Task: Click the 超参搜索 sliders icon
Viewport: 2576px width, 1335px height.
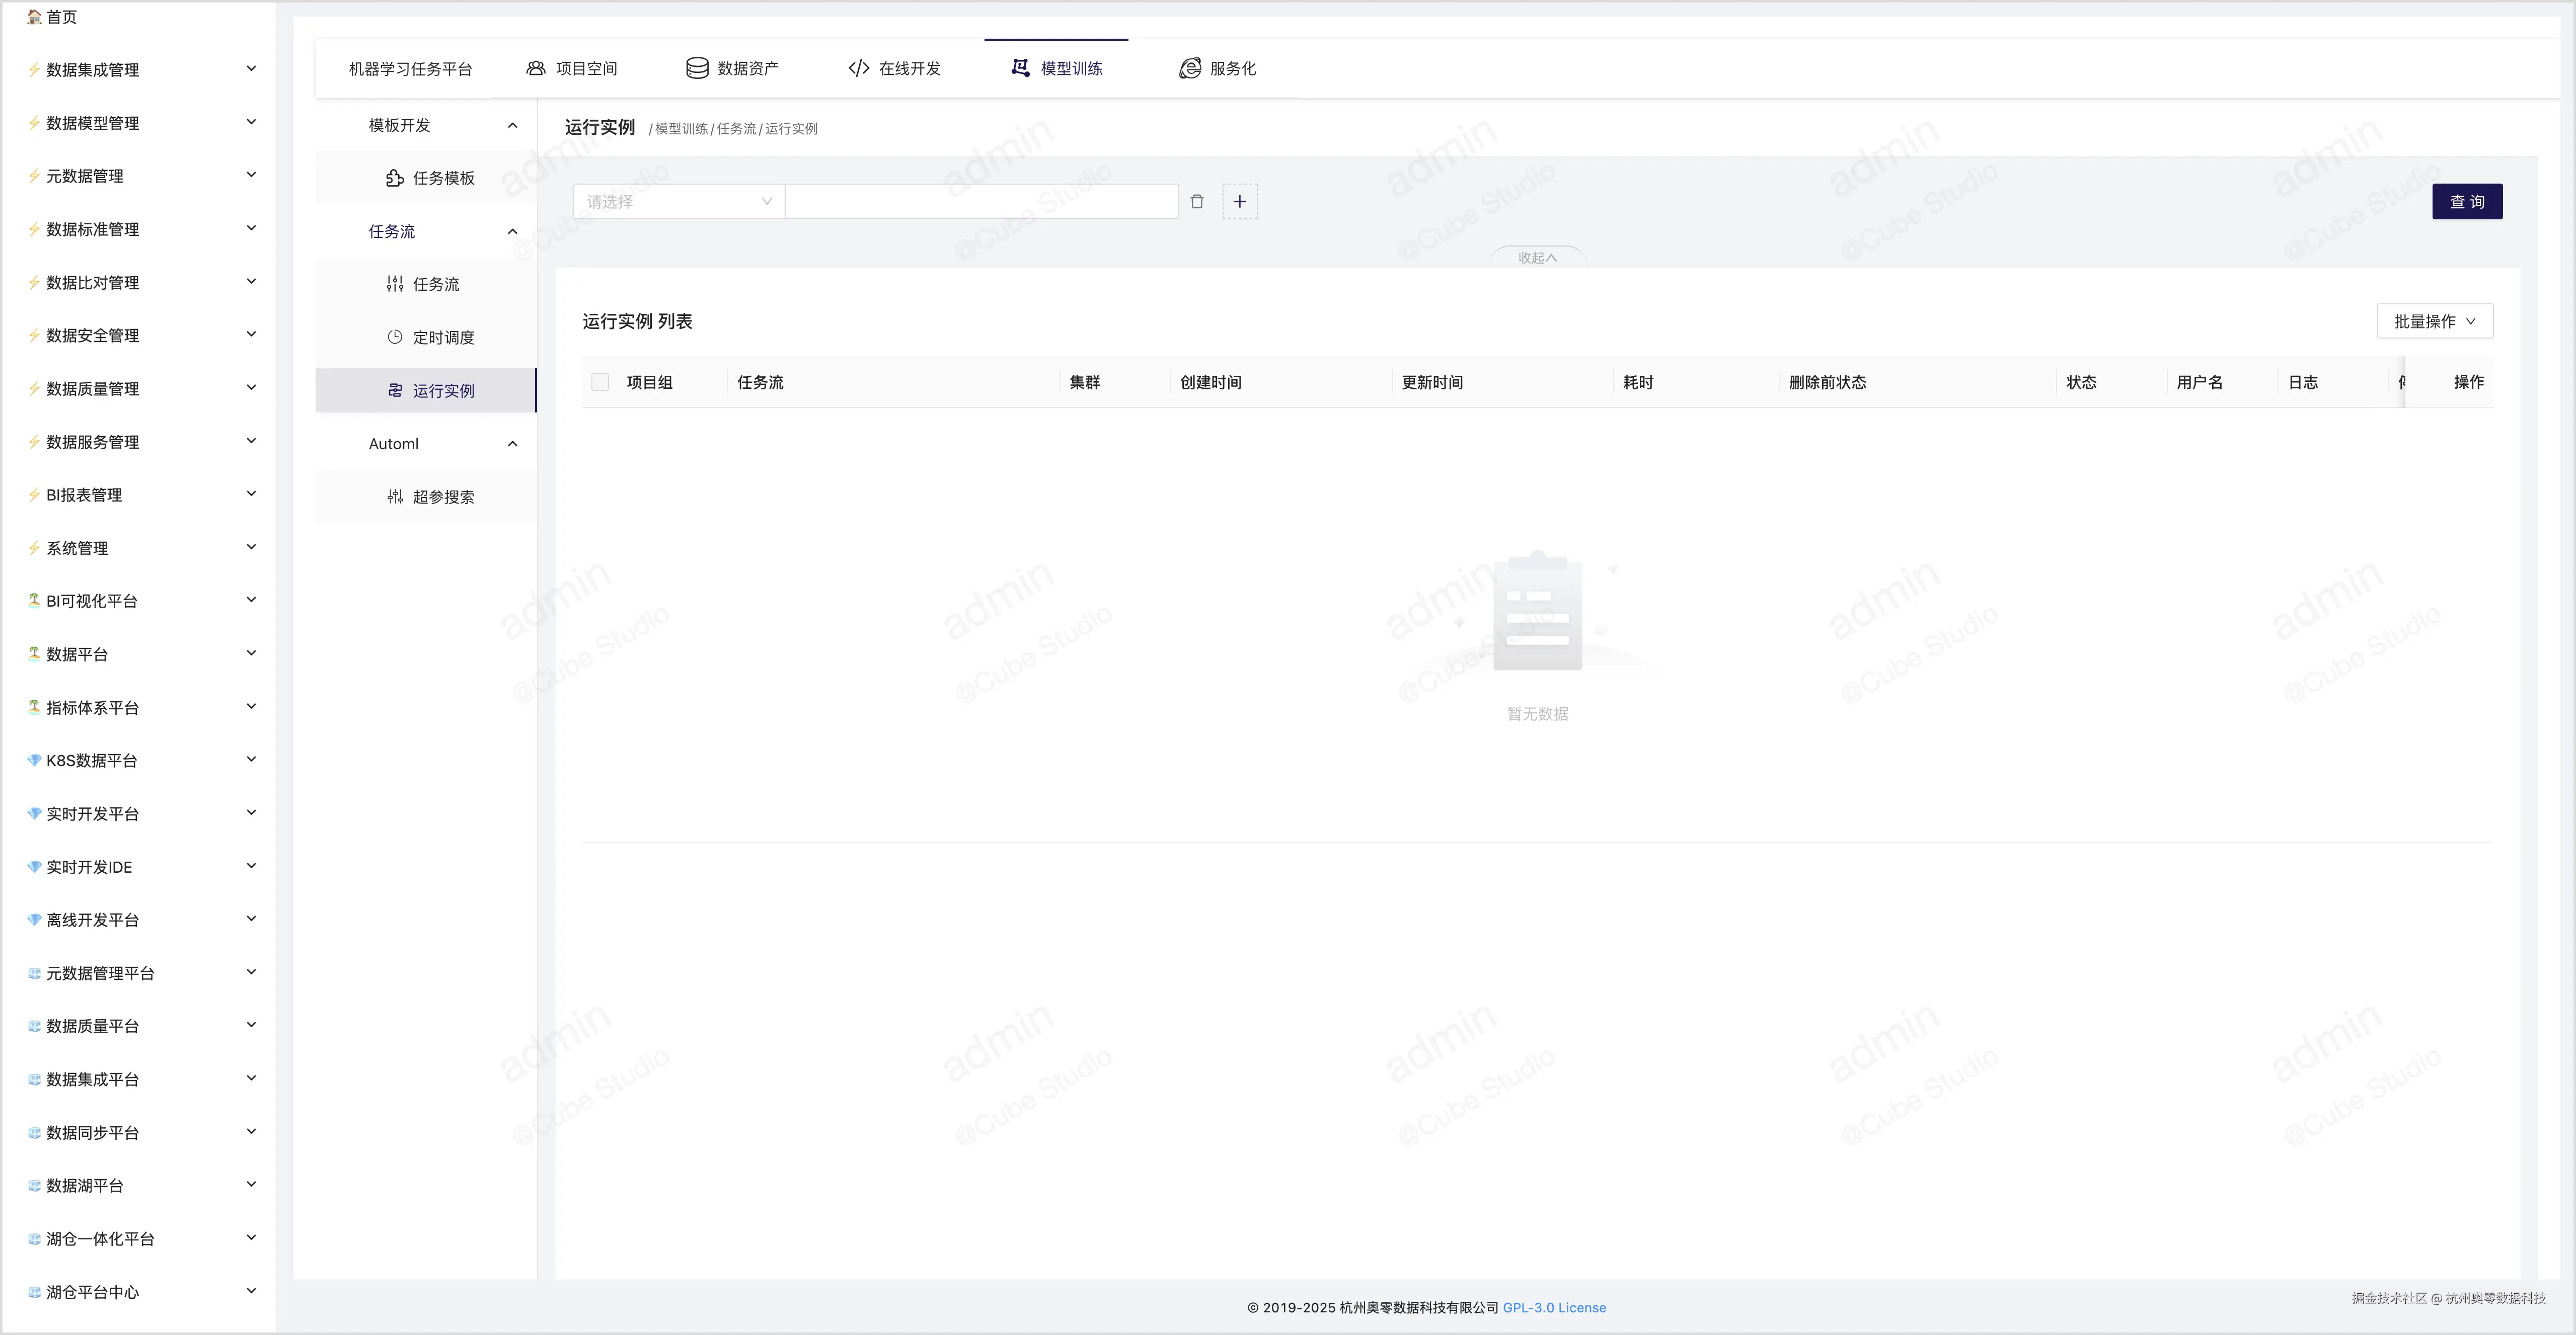Action: (395, 496)
